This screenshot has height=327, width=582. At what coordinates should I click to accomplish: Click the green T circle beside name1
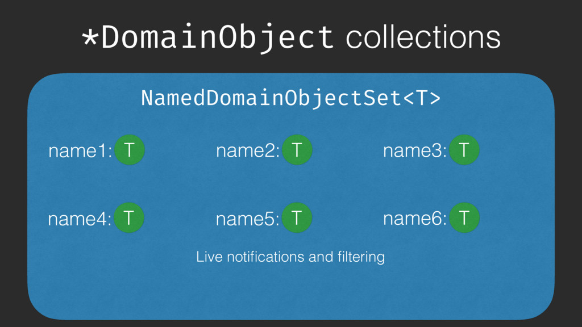point(130,150)
